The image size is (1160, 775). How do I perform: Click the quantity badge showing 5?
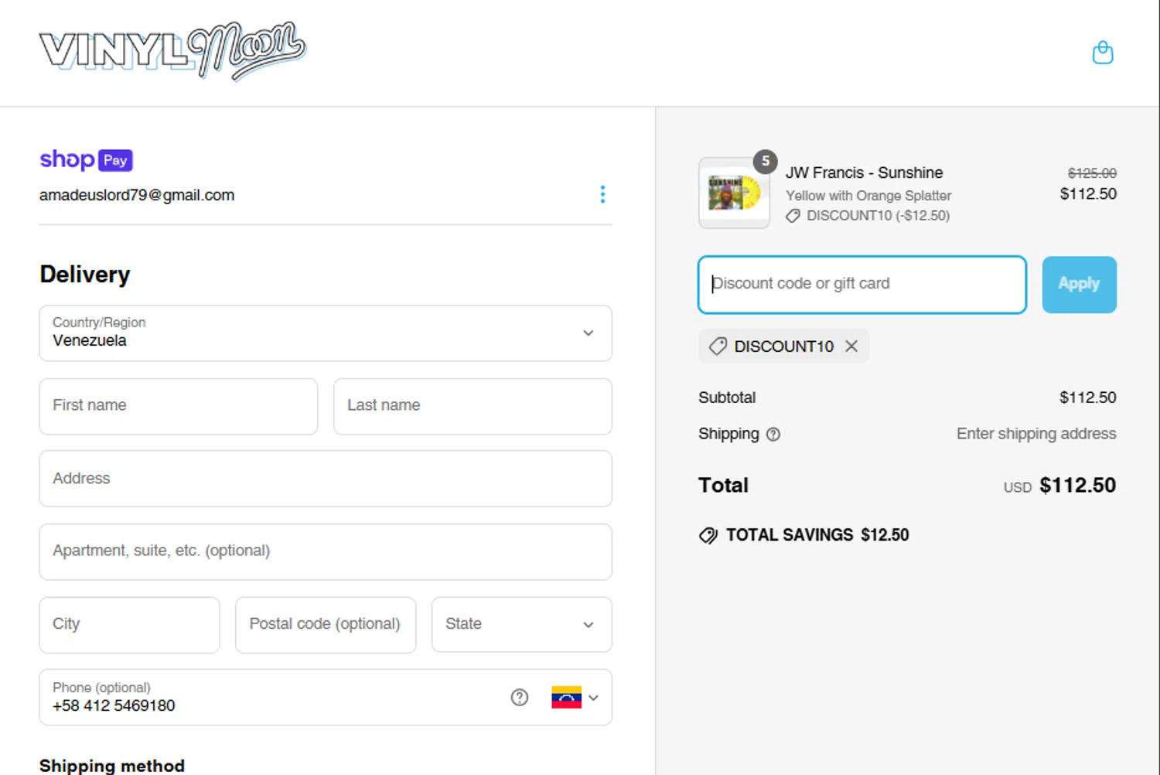[766, 161]
